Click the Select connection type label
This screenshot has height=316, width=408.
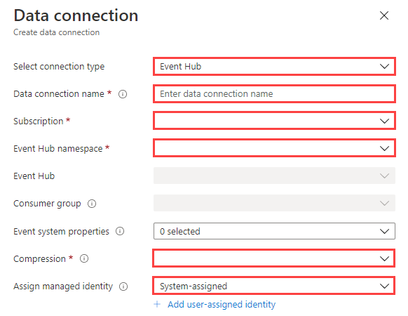click(x=59, y=67)
